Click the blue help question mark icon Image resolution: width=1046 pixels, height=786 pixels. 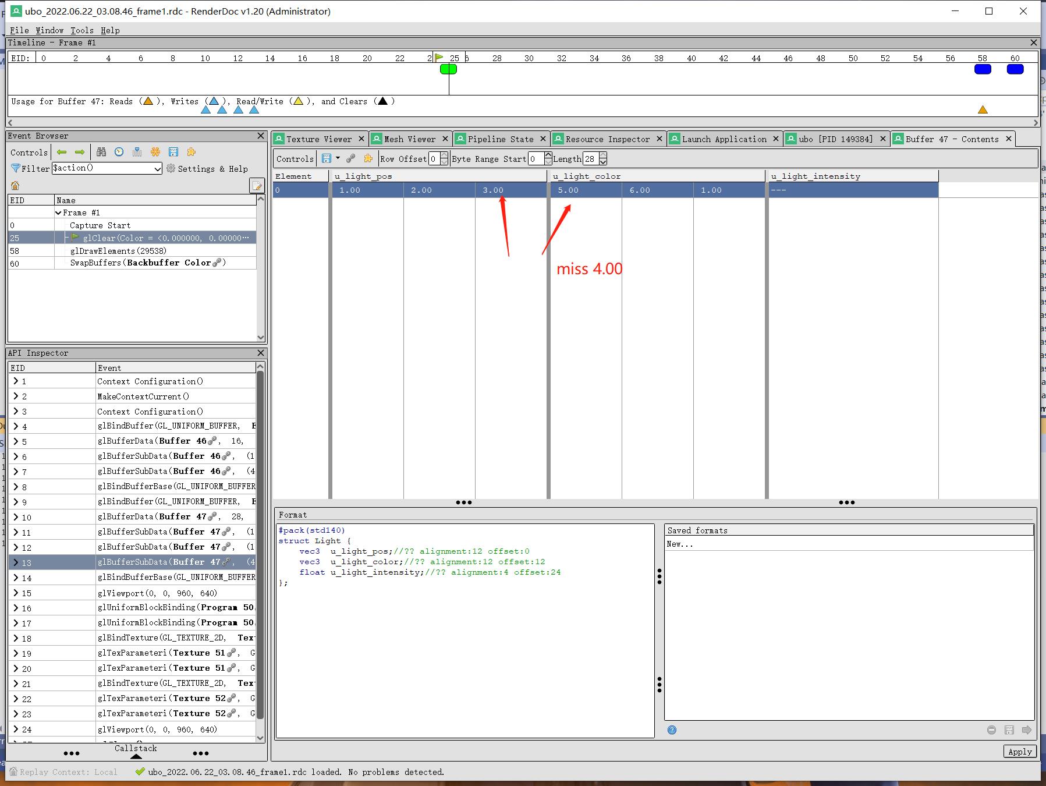(x=672, y=730)
